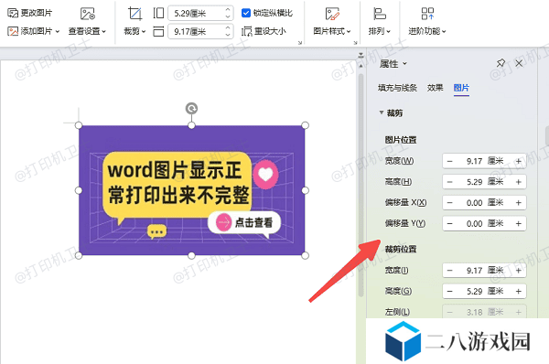
Task: Open the size group dialog launcher
Action: click(x=300, y=43)
